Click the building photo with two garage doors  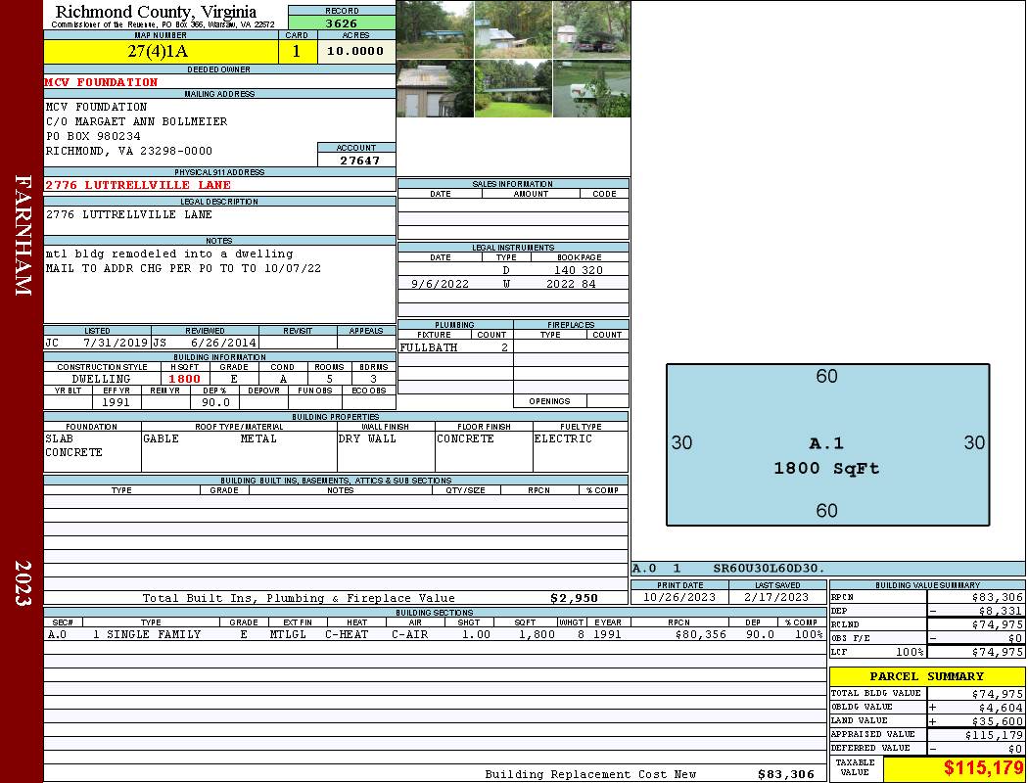pos(435,89)
